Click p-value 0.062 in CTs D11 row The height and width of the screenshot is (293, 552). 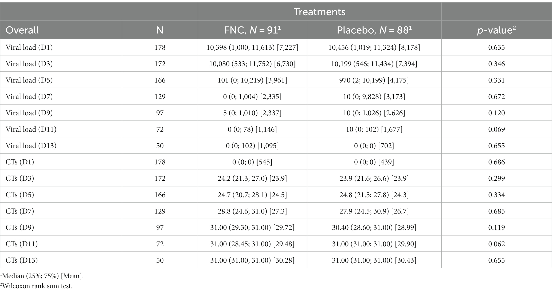496,244
